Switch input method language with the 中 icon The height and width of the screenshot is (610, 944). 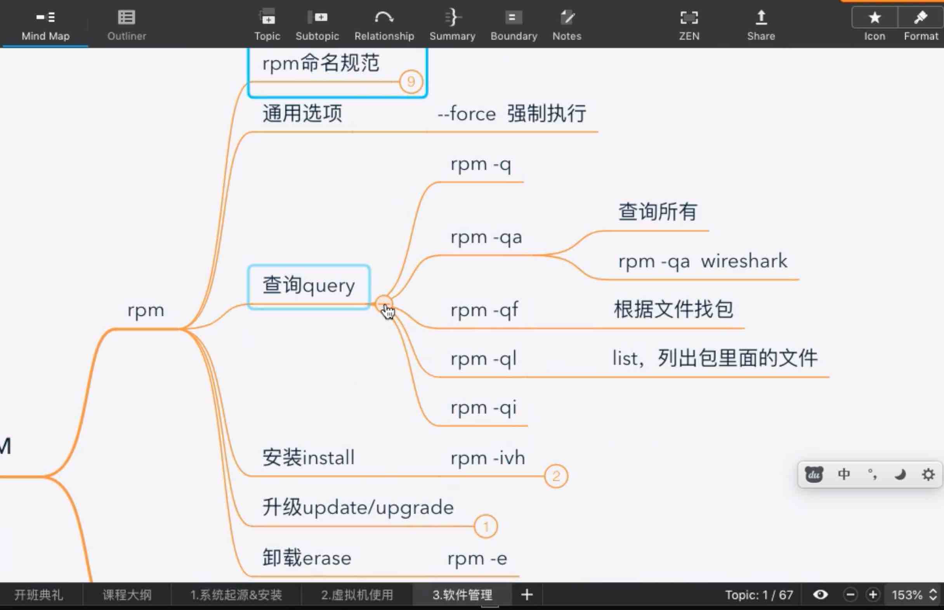coord(844,474)
